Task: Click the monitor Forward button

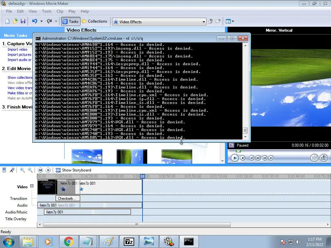Action: [x=271, y=158]
